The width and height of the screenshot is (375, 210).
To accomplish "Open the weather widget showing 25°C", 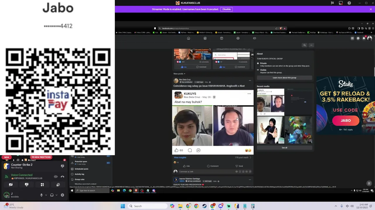I will pos(13,206).
